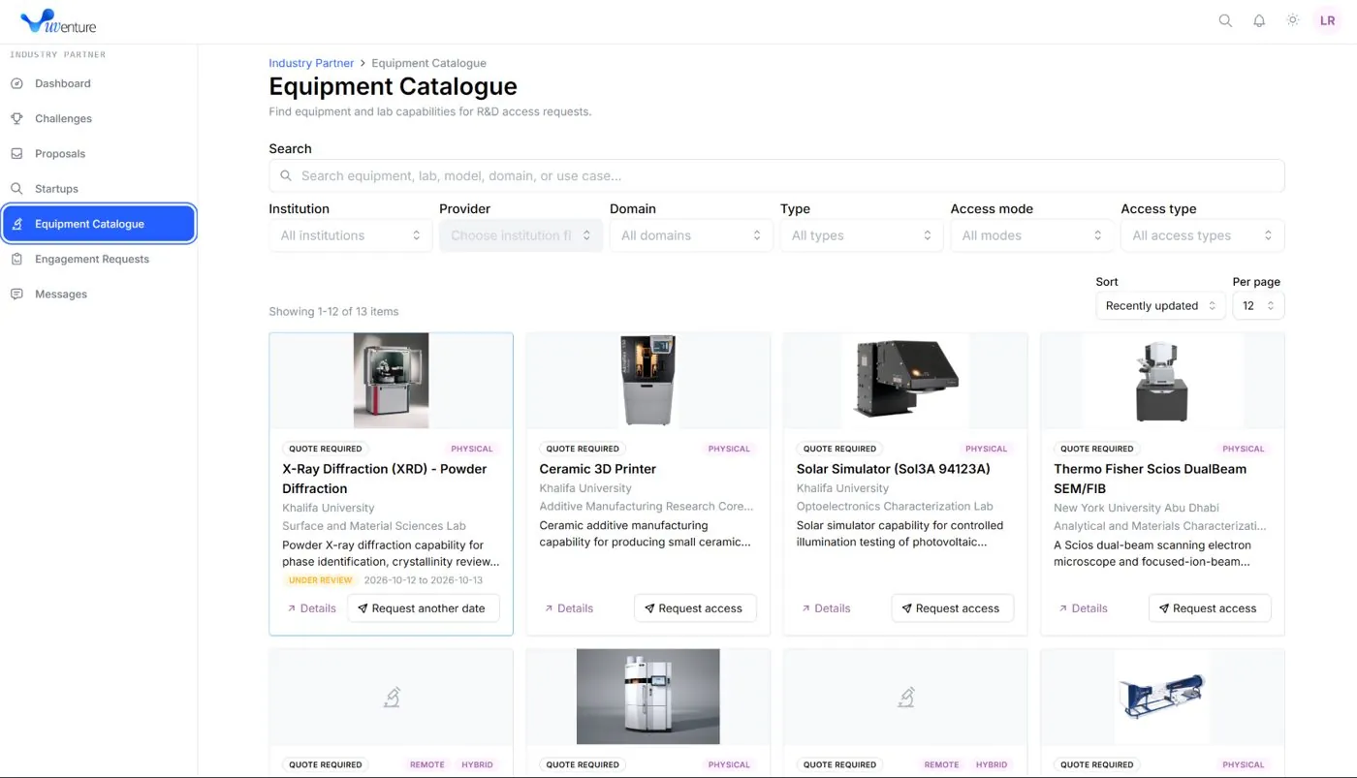This screenshot has height=778, width=1357.
Task: Open Proposals in sidebar
Action: tap(99, 153)
